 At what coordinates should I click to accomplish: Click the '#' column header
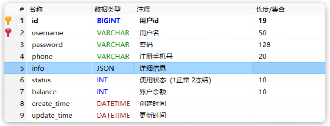pyautogui.click(x=22, y=9)
